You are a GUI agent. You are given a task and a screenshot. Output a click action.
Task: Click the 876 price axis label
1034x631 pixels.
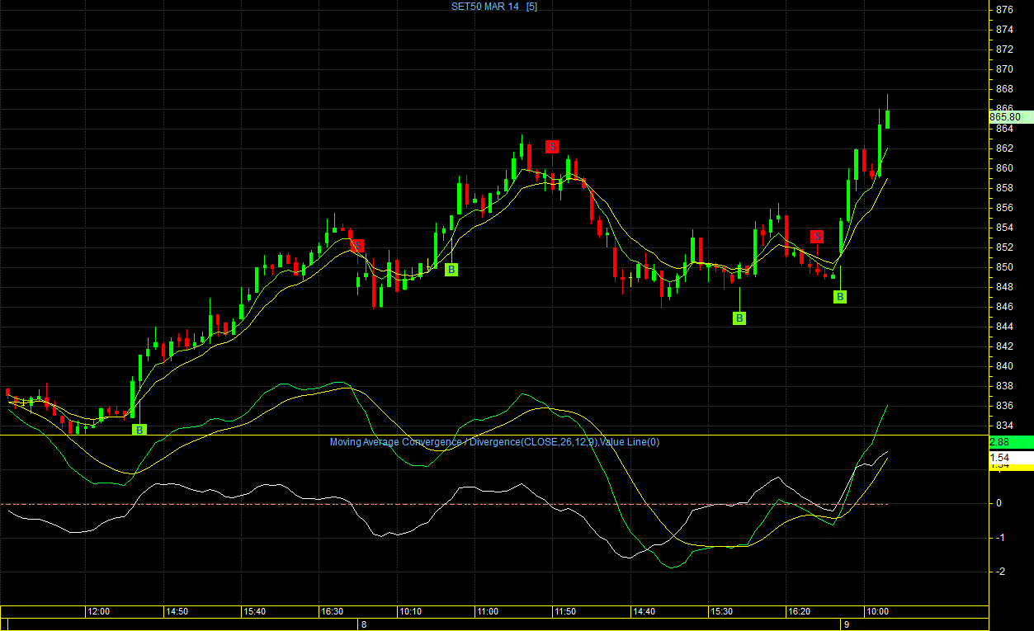pos(1005,10)
